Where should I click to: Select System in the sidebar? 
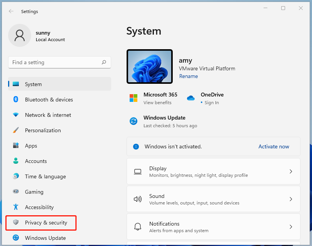(60, 84)
